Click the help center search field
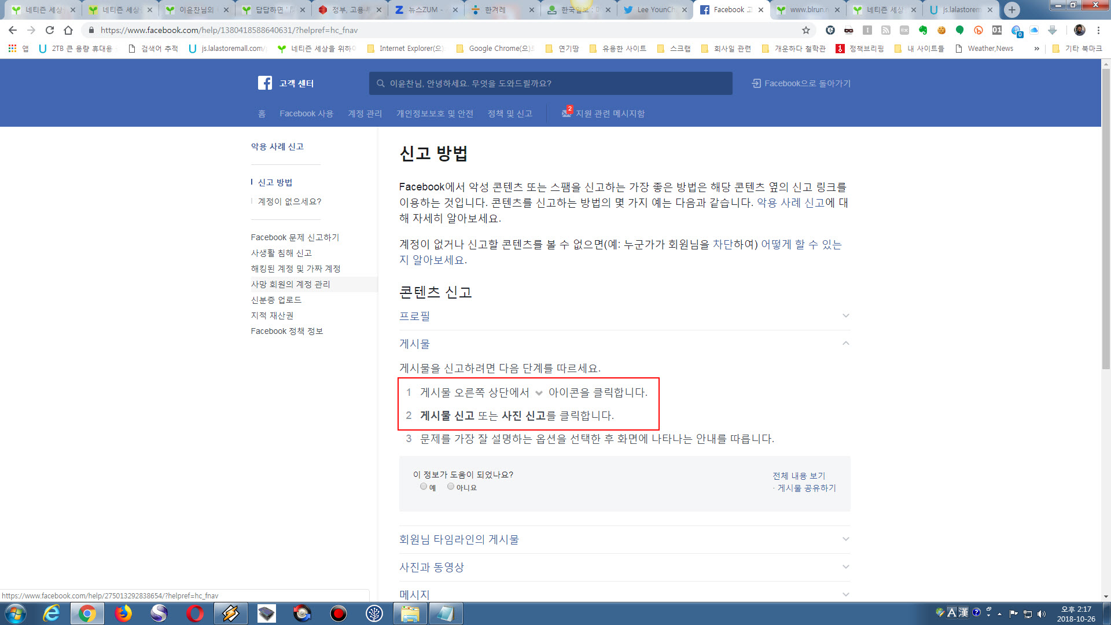Screen dimensions: 1111x625 click(550, 83)
